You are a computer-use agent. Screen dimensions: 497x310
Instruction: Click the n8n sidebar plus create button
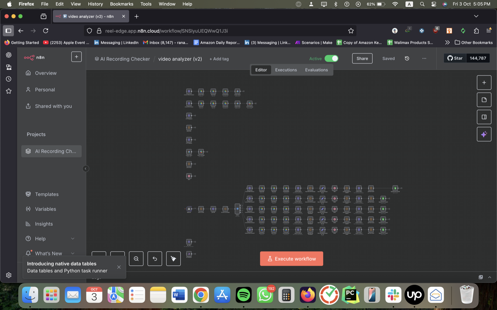click(x=76, y=57)
